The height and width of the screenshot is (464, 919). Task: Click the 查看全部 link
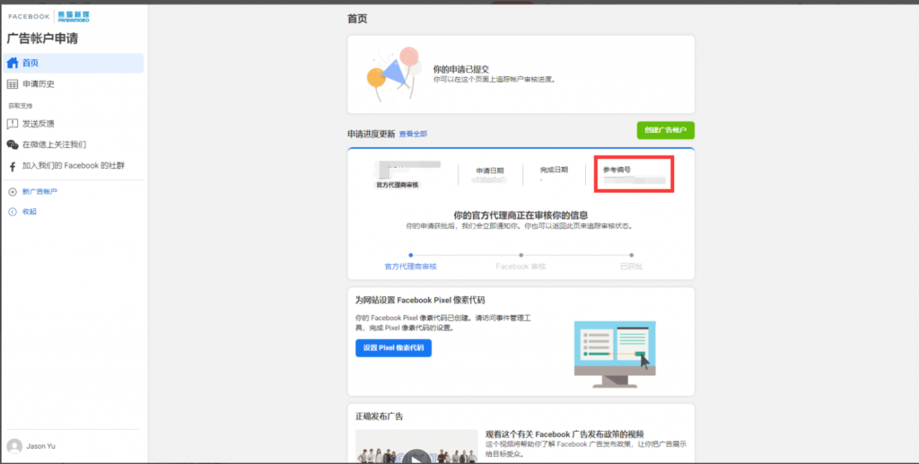tap(413, 134)
